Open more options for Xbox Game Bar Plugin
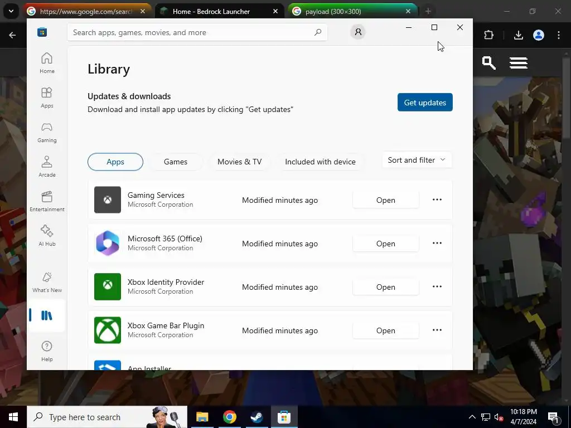The width and height of the screenshot is (571, 428). pyautogui.click(x=437, y=330)
